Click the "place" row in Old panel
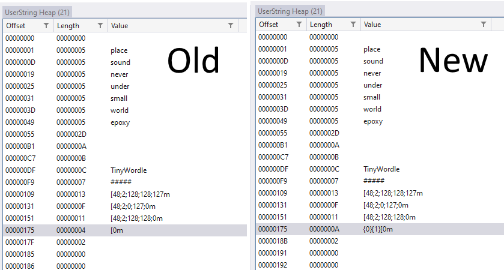Screen dimensions: 504x273 point(119,50)
